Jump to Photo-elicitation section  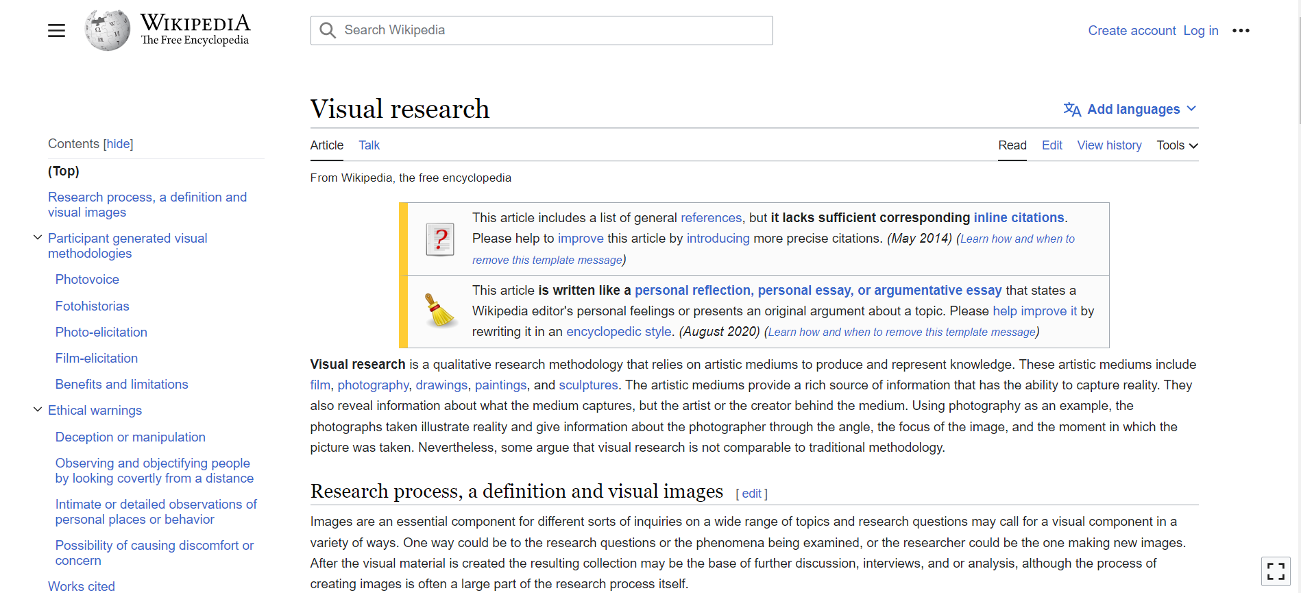coord(101,332)
